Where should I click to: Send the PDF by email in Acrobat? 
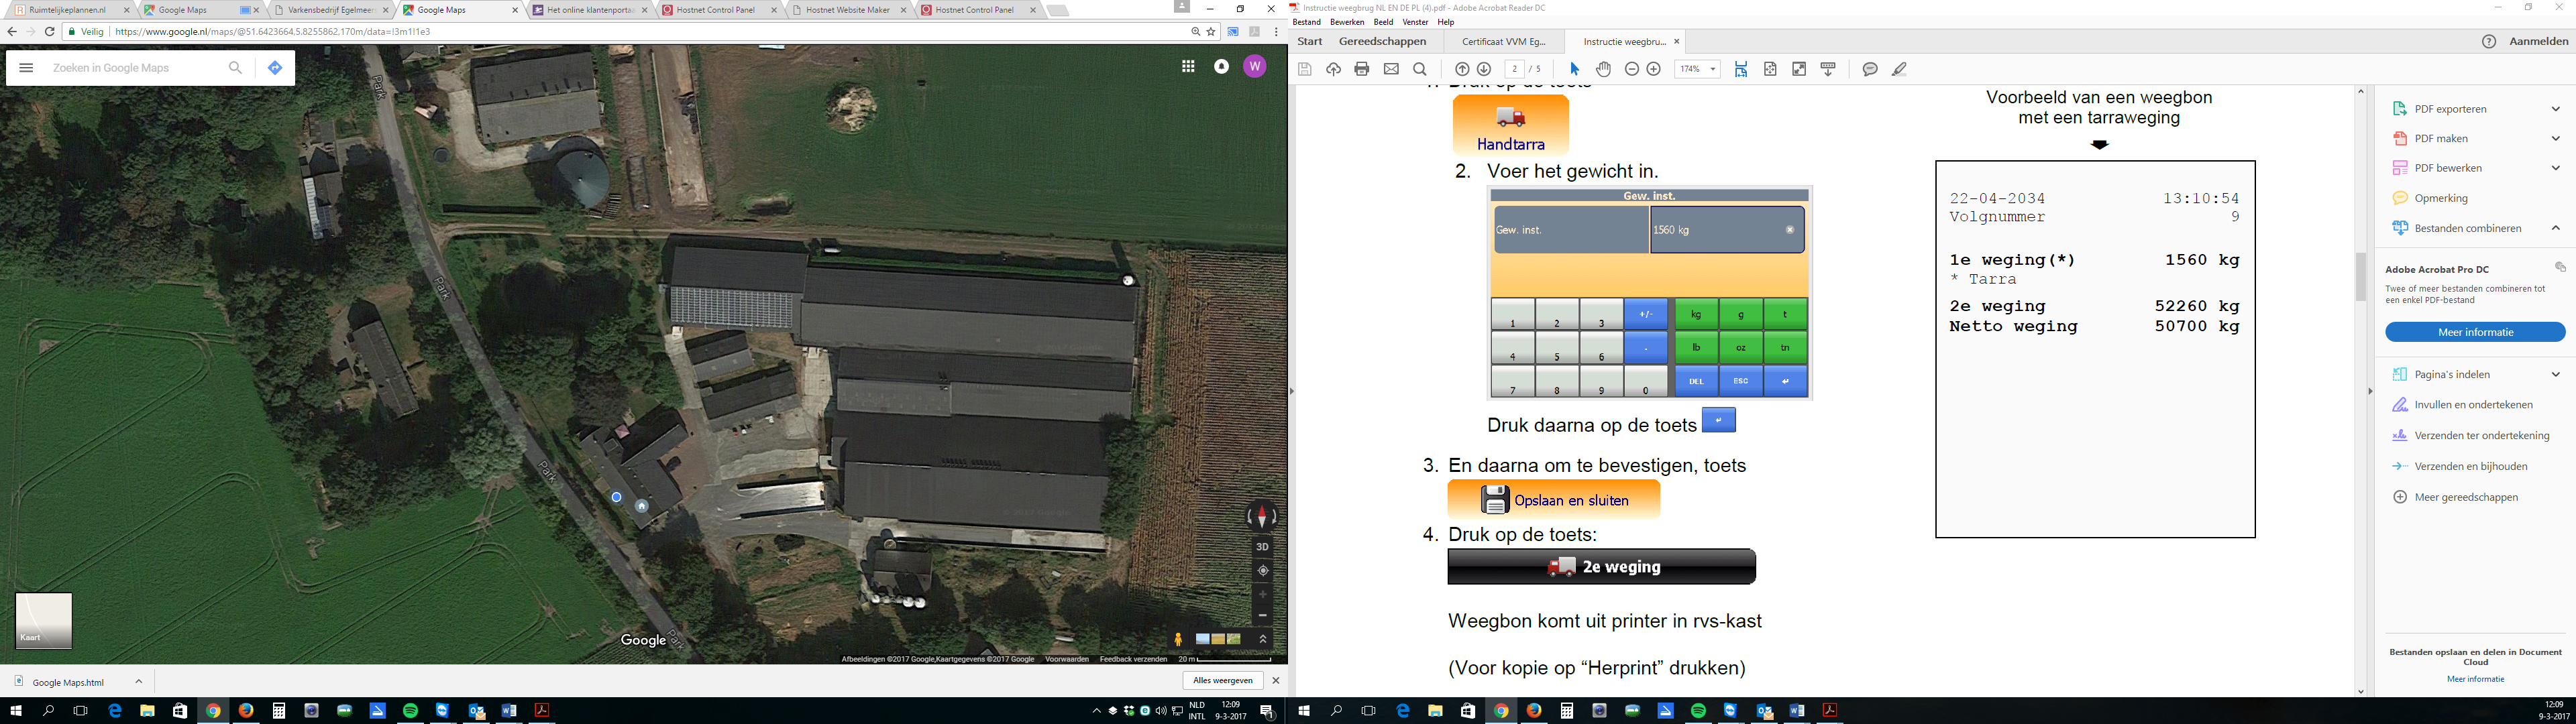coord(1391,69)
